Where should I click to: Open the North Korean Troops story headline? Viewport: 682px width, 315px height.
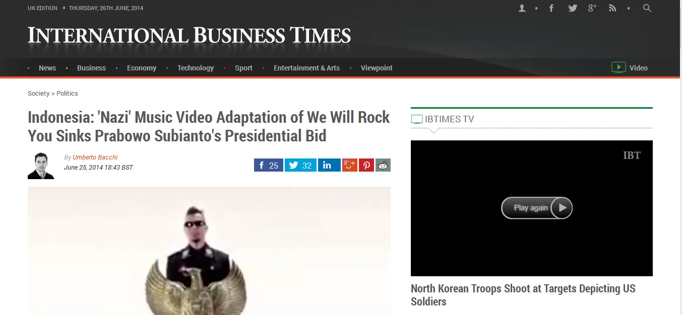pyautogui.click(x=523, y=295)
